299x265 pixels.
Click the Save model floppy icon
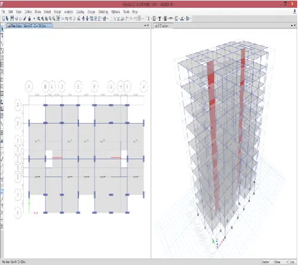tap(12, 18)
